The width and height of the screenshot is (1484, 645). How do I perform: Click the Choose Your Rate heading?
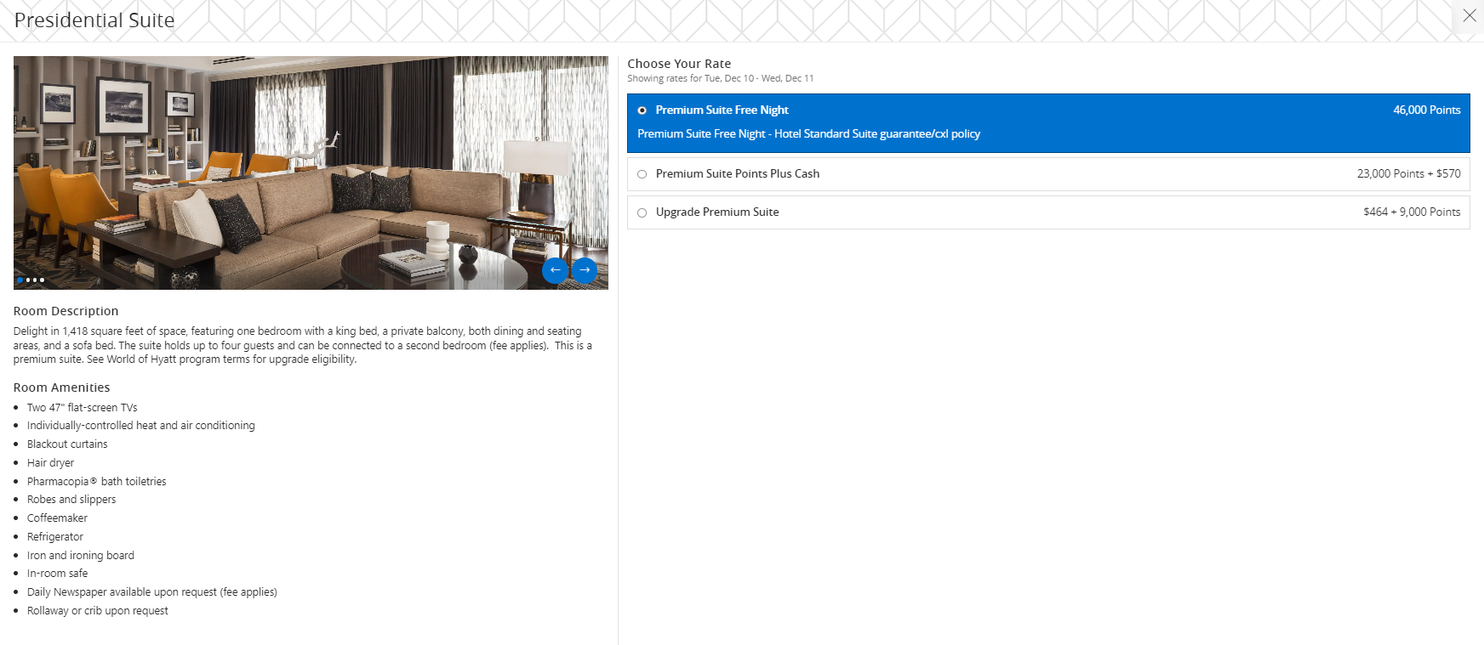[x=679, y=64]
